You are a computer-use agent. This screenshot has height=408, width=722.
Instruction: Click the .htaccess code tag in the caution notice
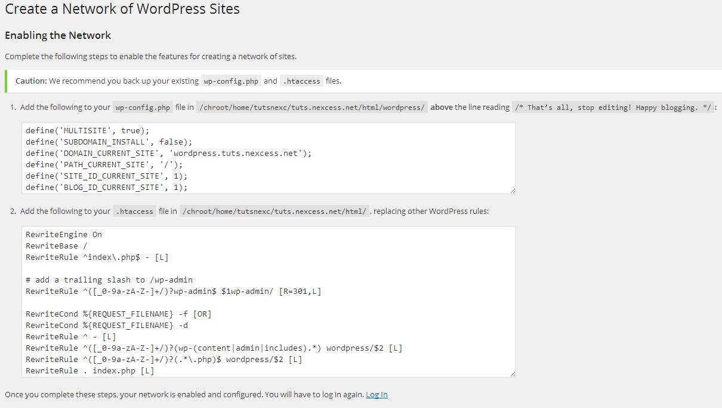(301, 81)
